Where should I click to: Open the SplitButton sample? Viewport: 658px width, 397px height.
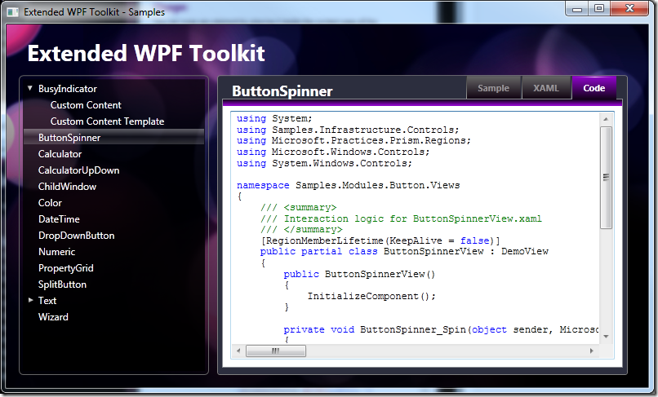tap(62, 285)
